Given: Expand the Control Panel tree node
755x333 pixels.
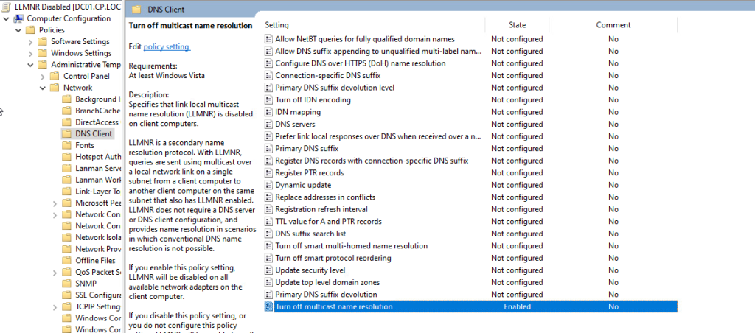Looking at the screenshot, I should point(42,76).
